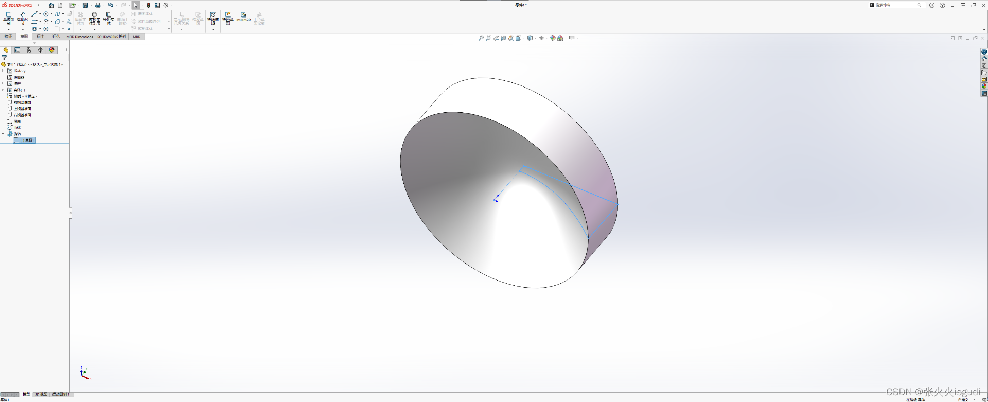Select the Arc sketch tool
This screenshot has height=402, width=988.
46,22
